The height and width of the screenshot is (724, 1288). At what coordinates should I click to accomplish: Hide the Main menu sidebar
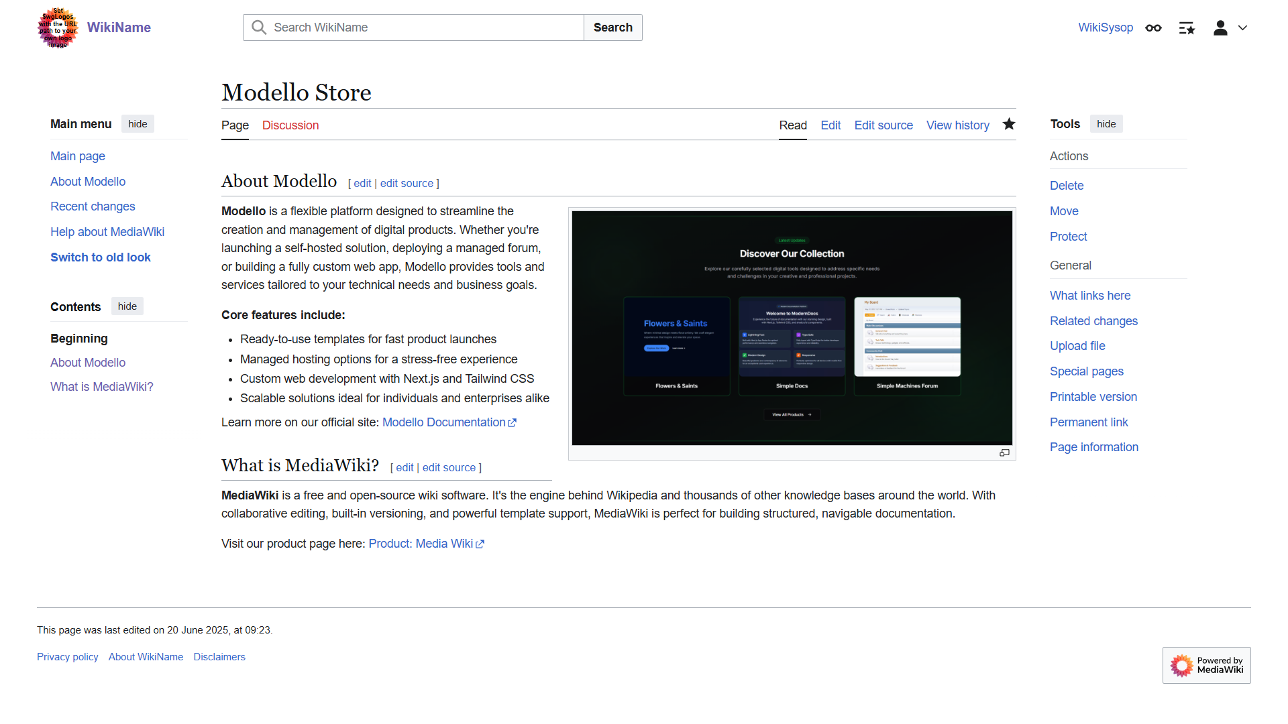(x=138, y=124)
